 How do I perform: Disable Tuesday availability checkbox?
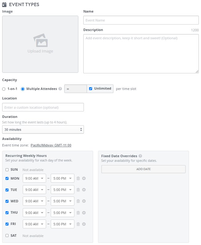(7, 190)
